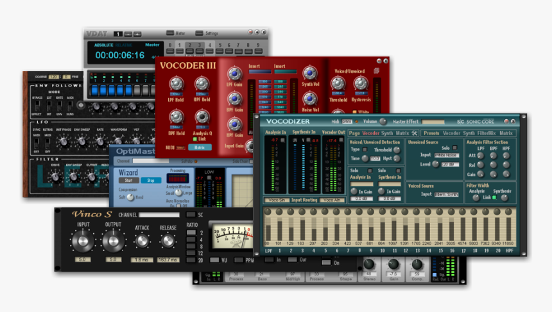
Task: Click the Vocoder III BPF Hold knob
Action: coord(177,117)
